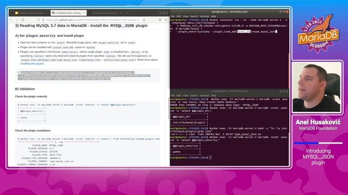This screenshot has height=195, width=348.
Task: Open Edit menu in upper terminal
Action: tap(179, 16)
